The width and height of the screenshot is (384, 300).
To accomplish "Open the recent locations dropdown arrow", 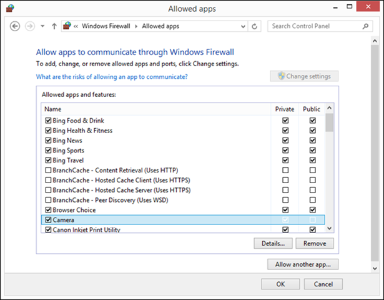I will [42, 26].
